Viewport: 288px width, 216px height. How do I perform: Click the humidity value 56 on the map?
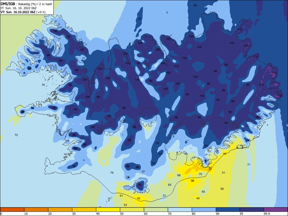click(222, 189)
